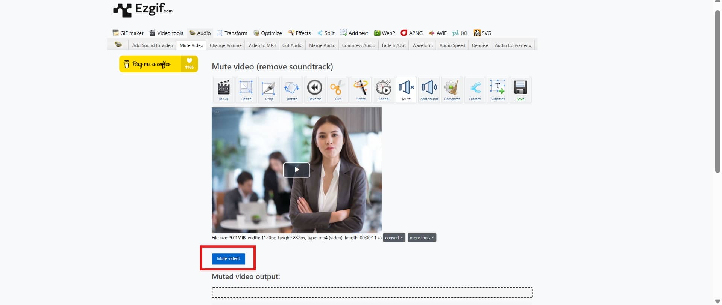Open the Rotate video tool

click(292, 90)
